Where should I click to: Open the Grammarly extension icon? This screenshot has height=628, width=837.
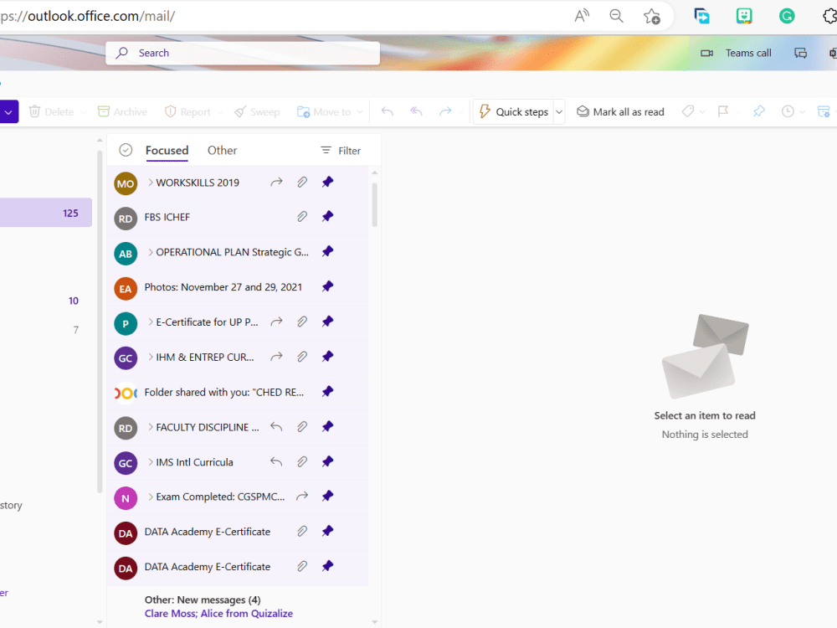(x=787, y=16)
